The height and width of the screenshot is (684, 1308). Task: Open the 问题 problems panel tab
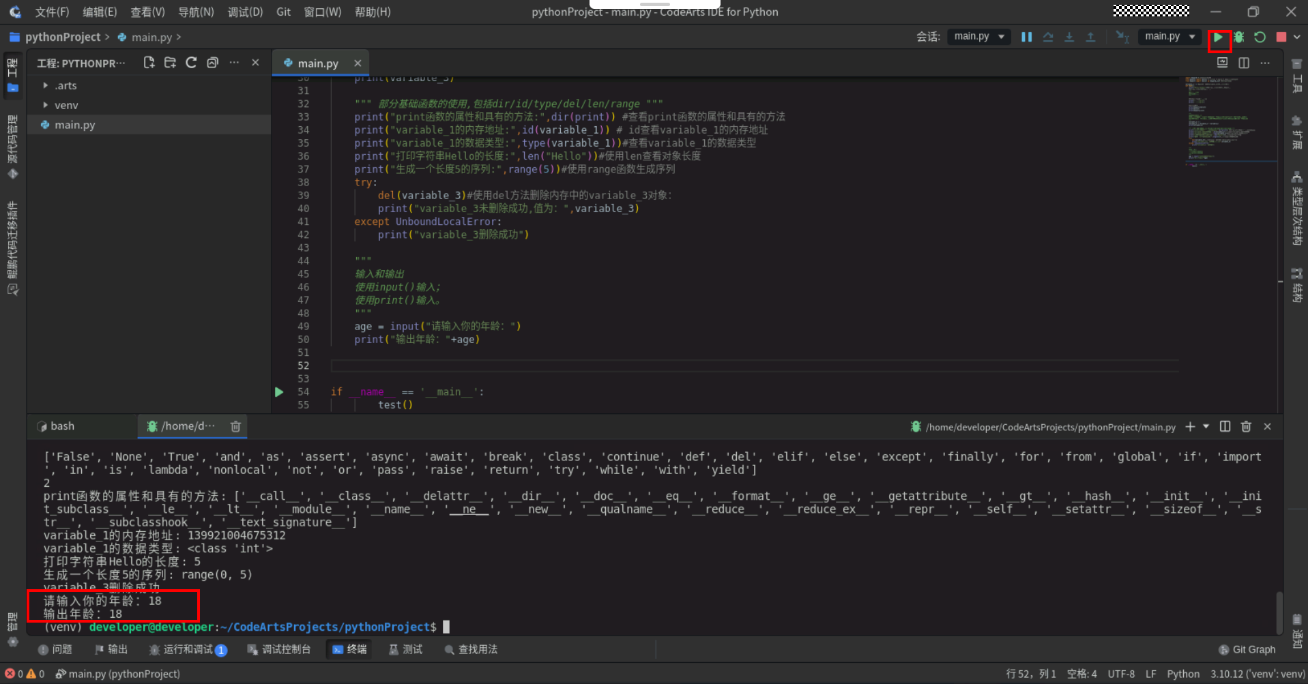(55, 649)
